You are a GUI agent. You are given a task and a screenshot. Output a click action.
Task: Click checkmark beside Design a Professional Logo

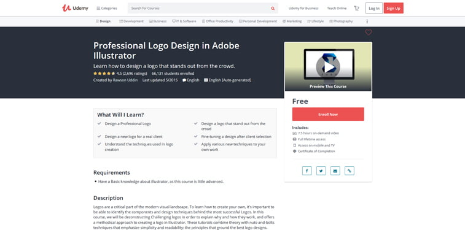coord(99,123)
